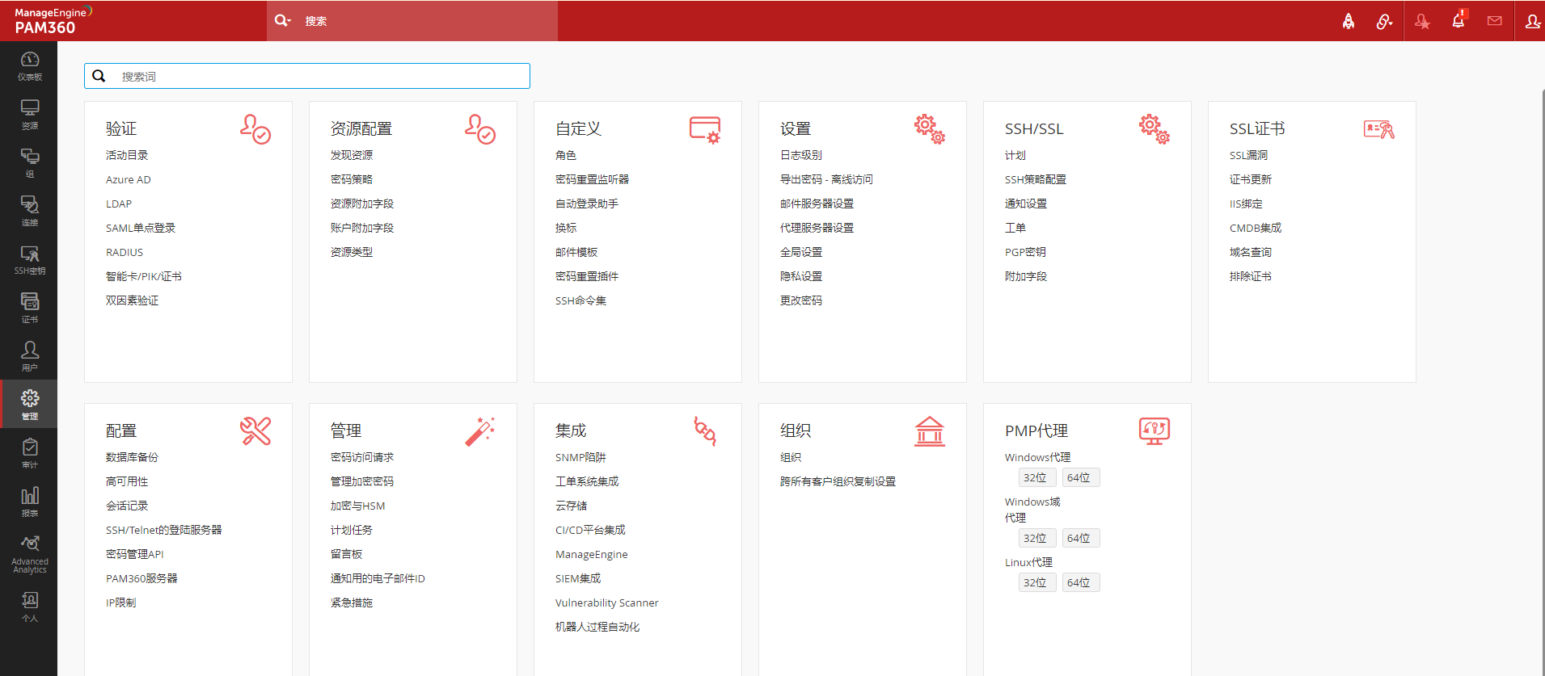The width and height of the screenshot is (1545, 676).
Task: Download the 64位 Windows代理 package
Action: (x=1079, y=478)
